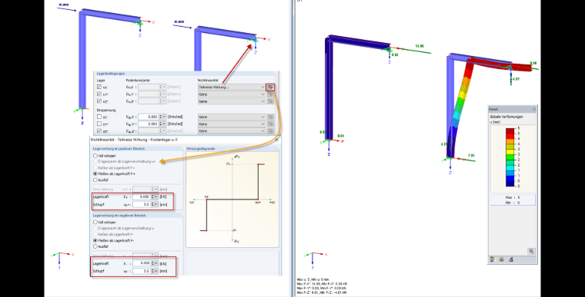
Task: Click the spinner on Cφ,X field
Action: [x=161, y=117]
